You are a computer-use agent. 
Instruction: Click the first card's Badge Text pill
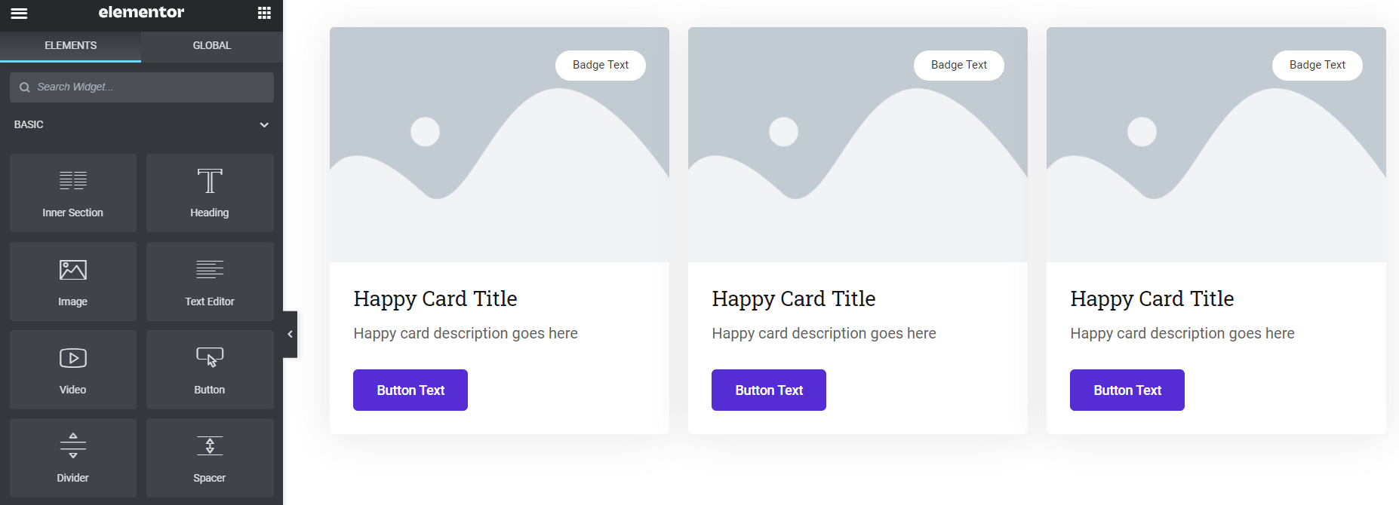tap(600, 65)
